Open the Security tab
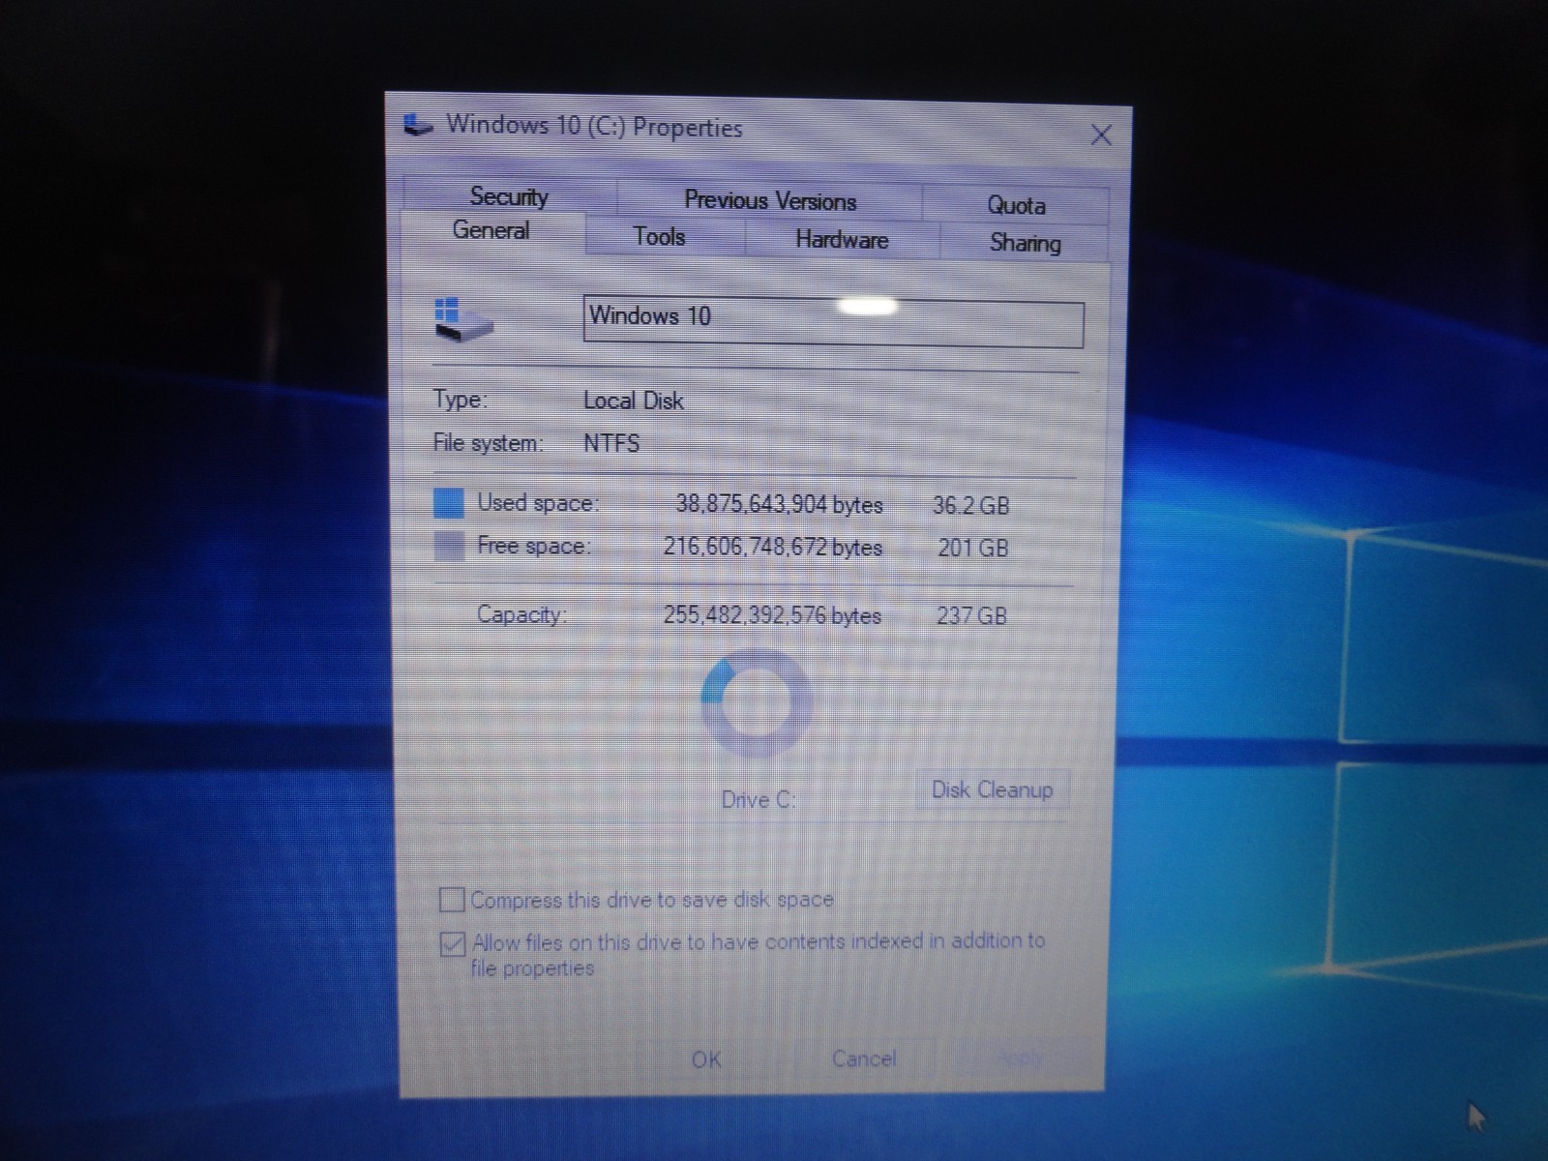 (x=509, y=196)
